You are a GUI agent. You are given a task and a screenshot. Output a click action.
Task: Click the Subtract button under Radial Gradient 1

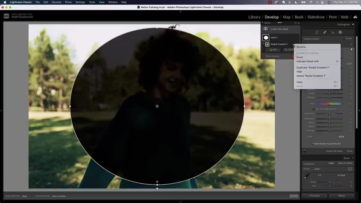coord(288,49)
